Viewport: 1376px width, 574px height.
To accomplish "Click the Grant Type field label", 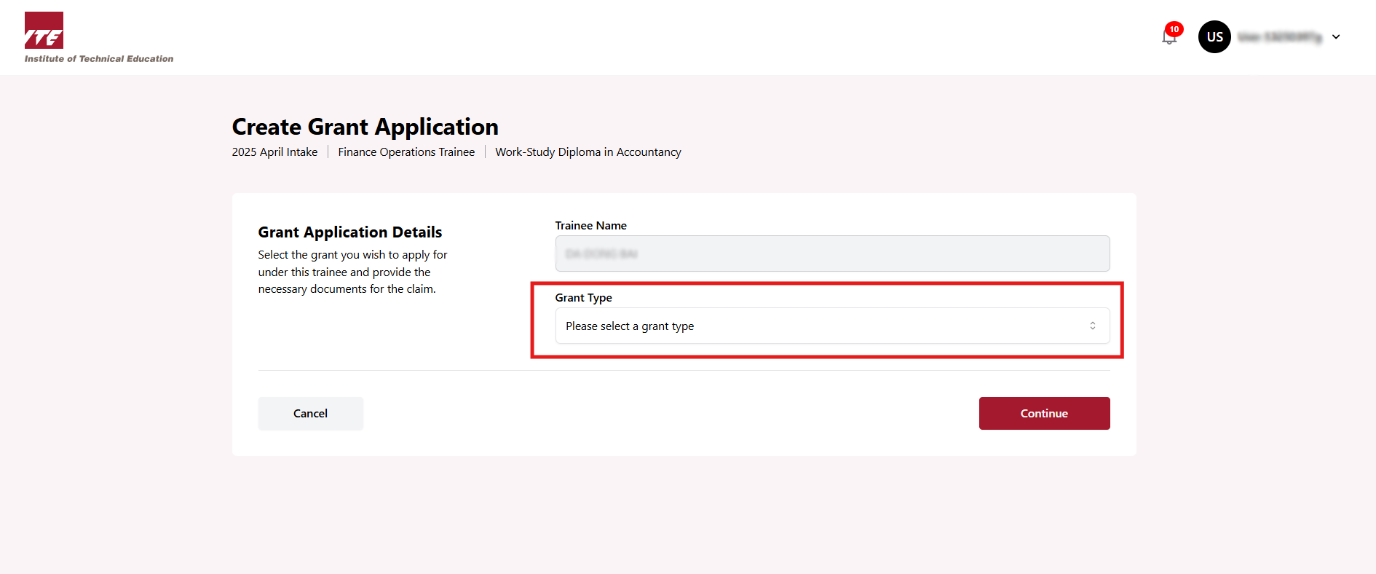I will pos(583,298).
